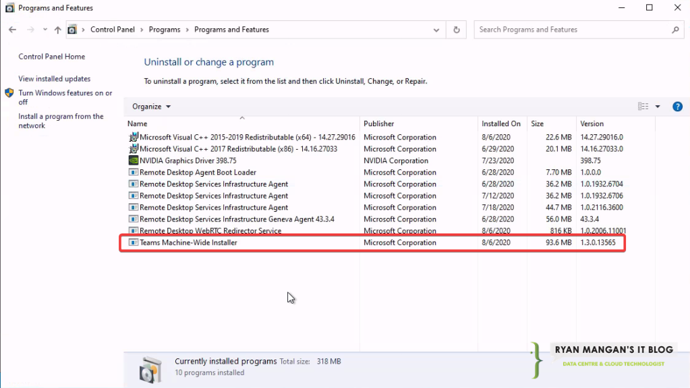Image resolution: width=690 pixels, height=388 pixels.
Task: Open the Help question mark icon
Action: (x=677, y=107)
